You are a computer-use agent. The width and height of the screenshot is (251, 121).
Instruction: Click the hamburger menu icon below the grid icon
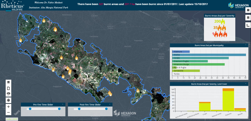pyautogui.click(x=248, y=18)
